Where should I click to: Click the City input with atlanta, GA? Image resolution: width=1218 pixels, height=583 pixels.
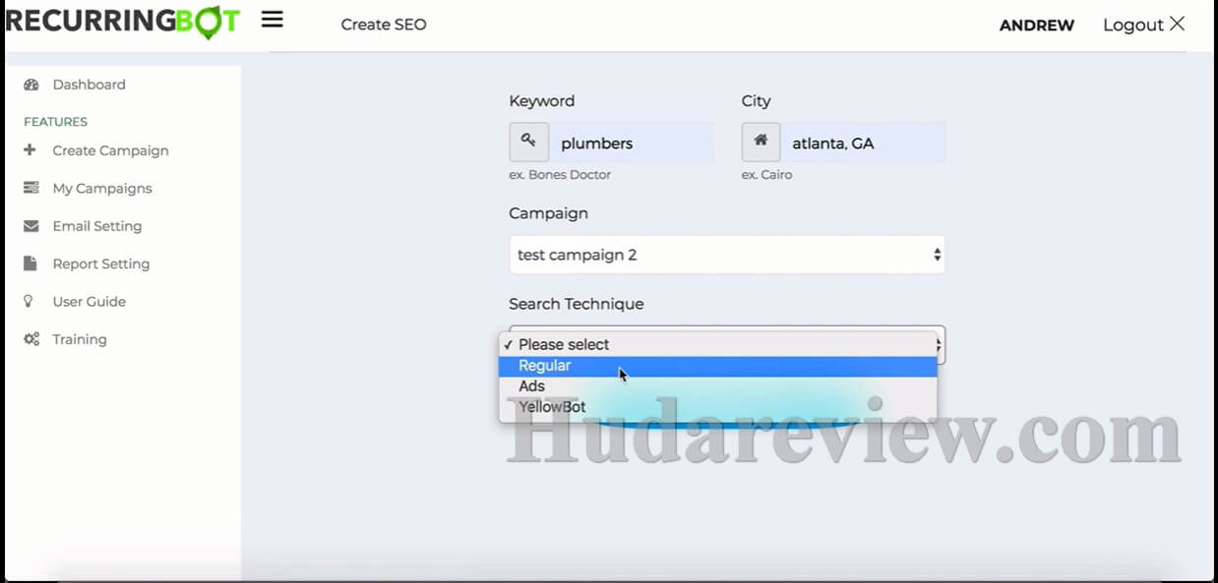pyautogui.click(x=864, y=143)
